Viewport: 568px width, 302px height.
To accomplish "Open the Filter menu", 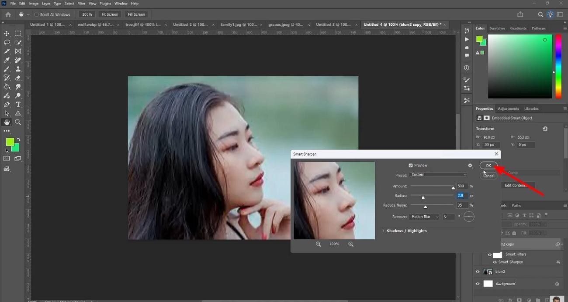I will [81, 3].
